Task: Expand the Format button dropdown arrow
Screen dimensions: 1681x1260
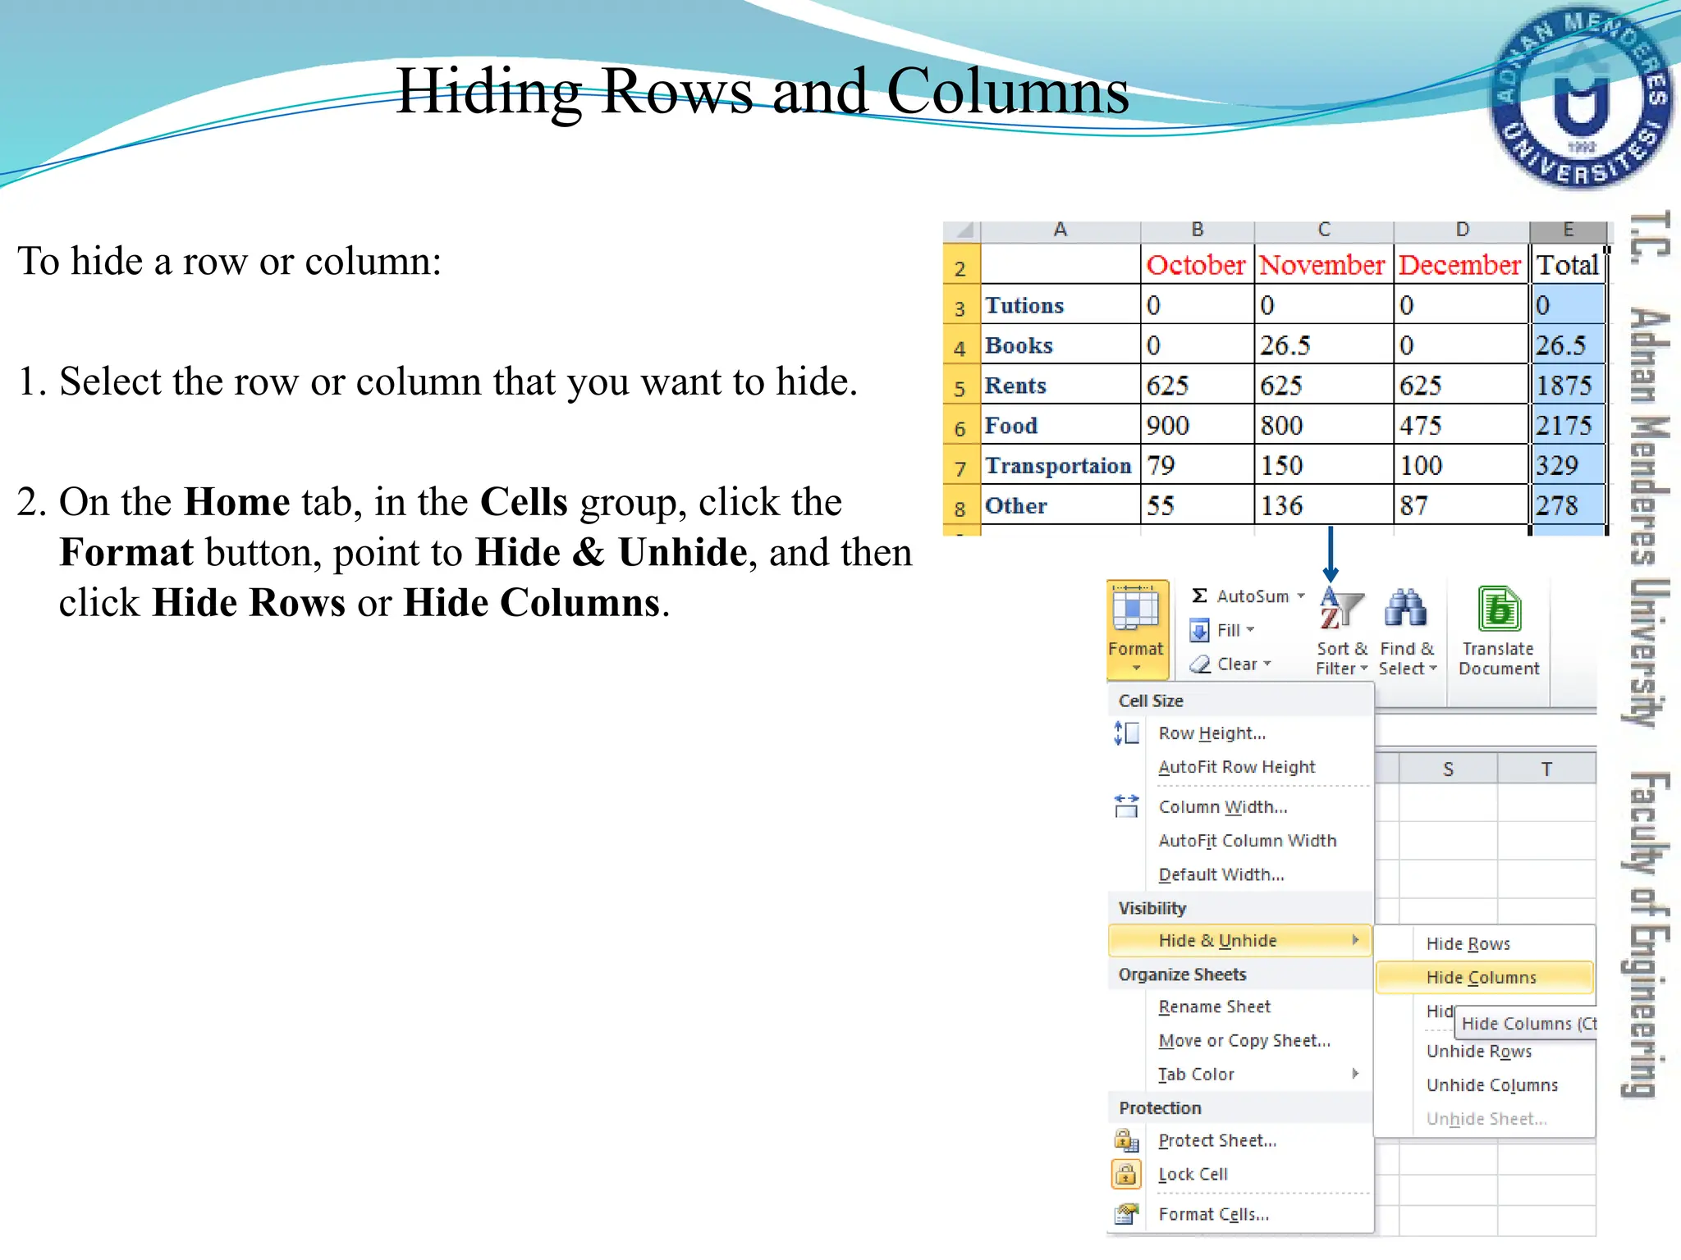Action: tap(1136, 669)
